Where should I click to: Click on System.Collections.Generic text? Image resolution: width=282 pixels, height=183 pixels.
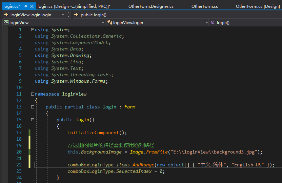[x=86, y=36]
